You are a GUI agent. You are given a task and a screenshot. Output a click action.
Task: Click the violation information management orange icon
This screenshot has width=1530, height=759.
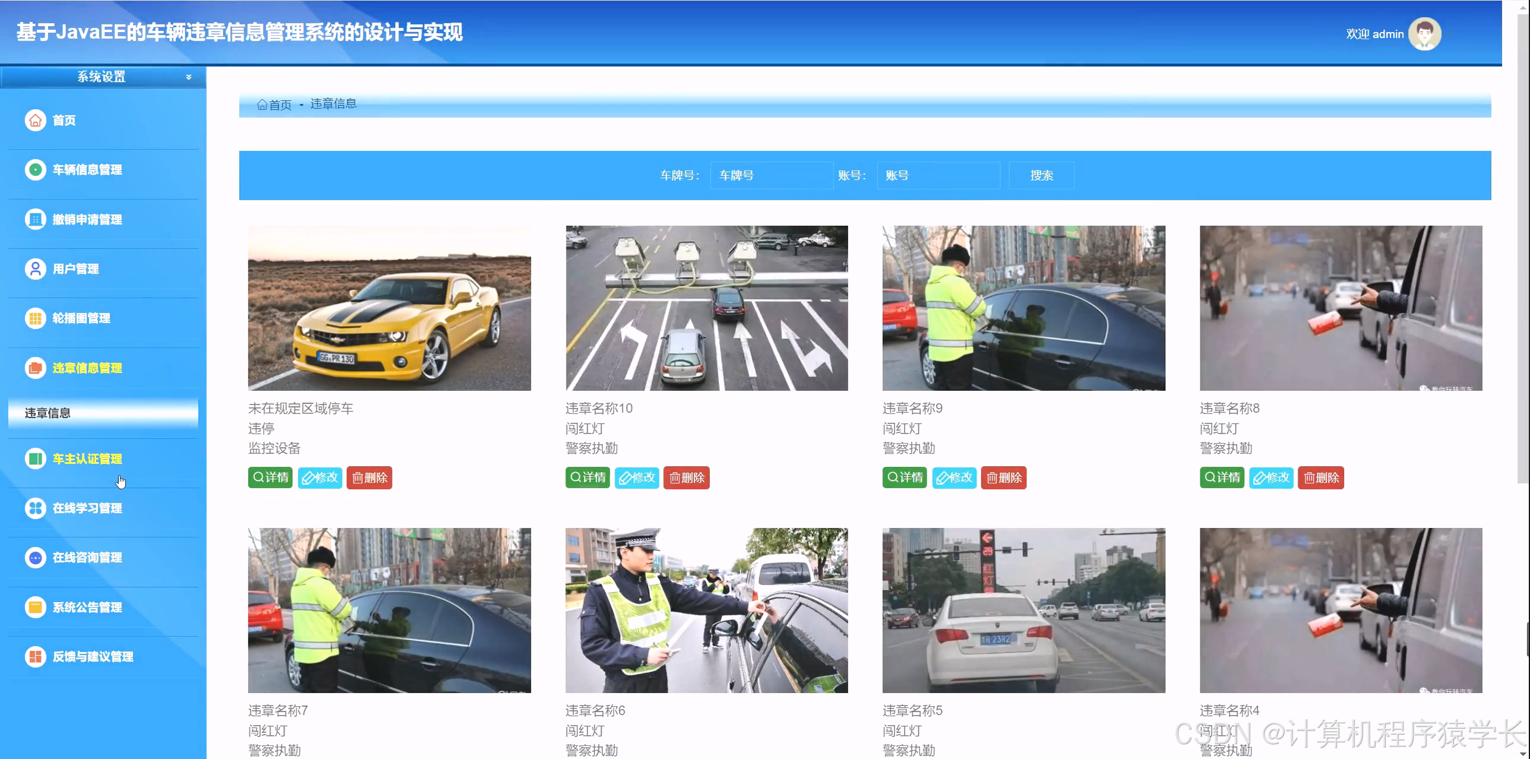pos(36,368)
